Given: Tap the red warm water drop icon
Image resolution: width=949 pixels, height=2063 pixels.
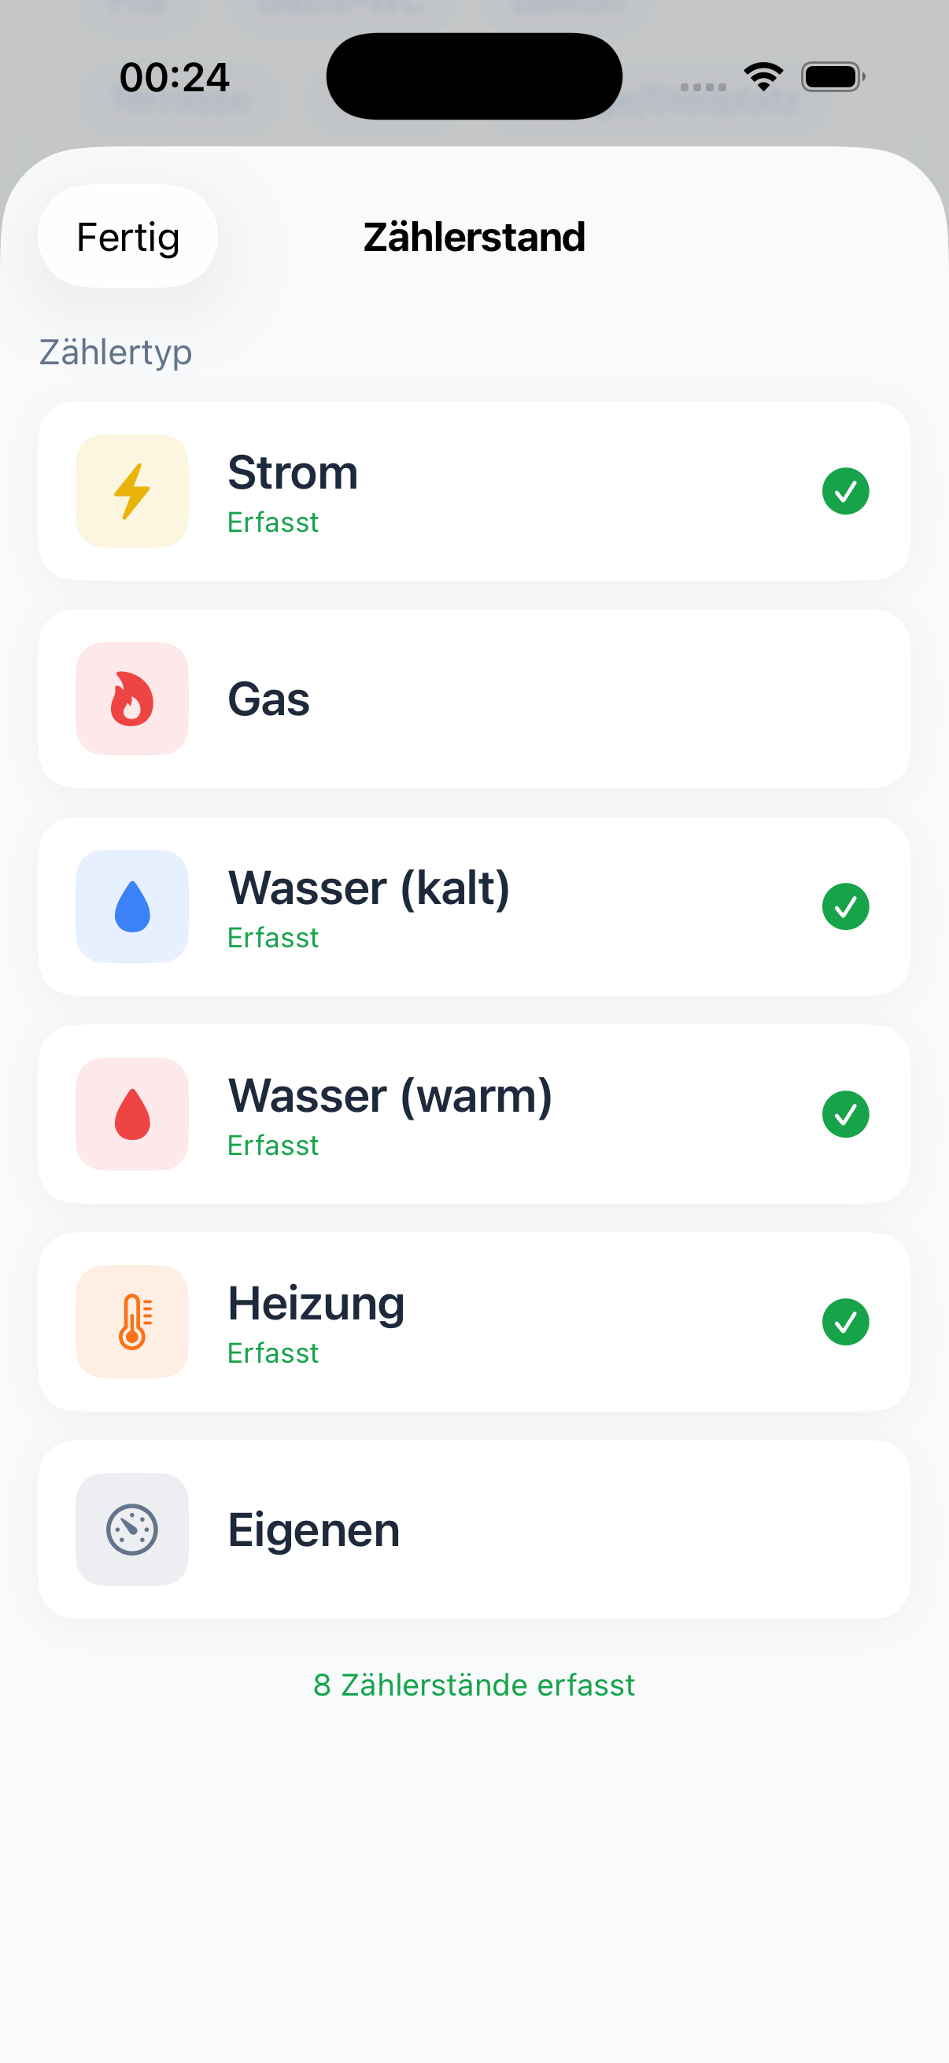Looking at the screenshot, I should pos(132,1114).
